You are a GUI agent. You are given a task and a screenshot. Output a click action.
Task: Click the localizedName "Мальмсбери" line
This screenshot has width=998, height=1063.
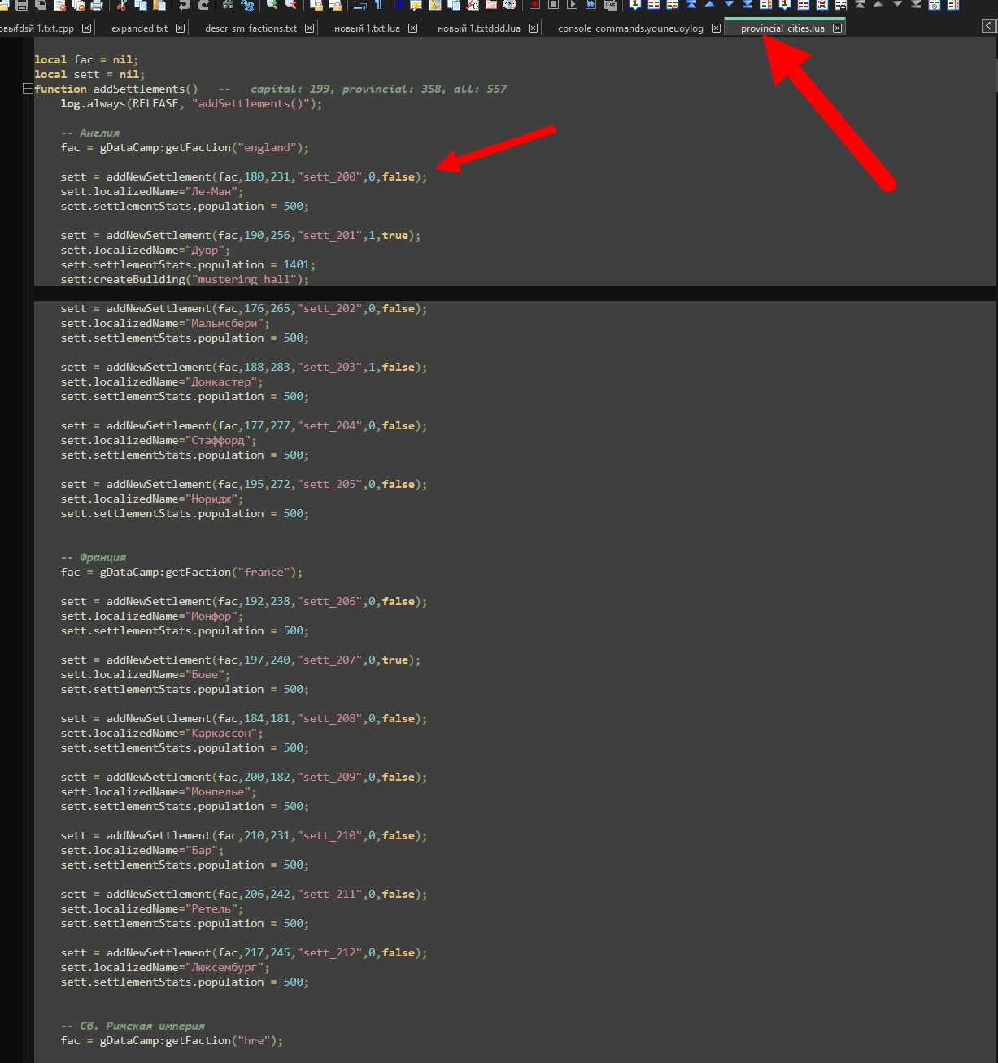click(165, 324)
